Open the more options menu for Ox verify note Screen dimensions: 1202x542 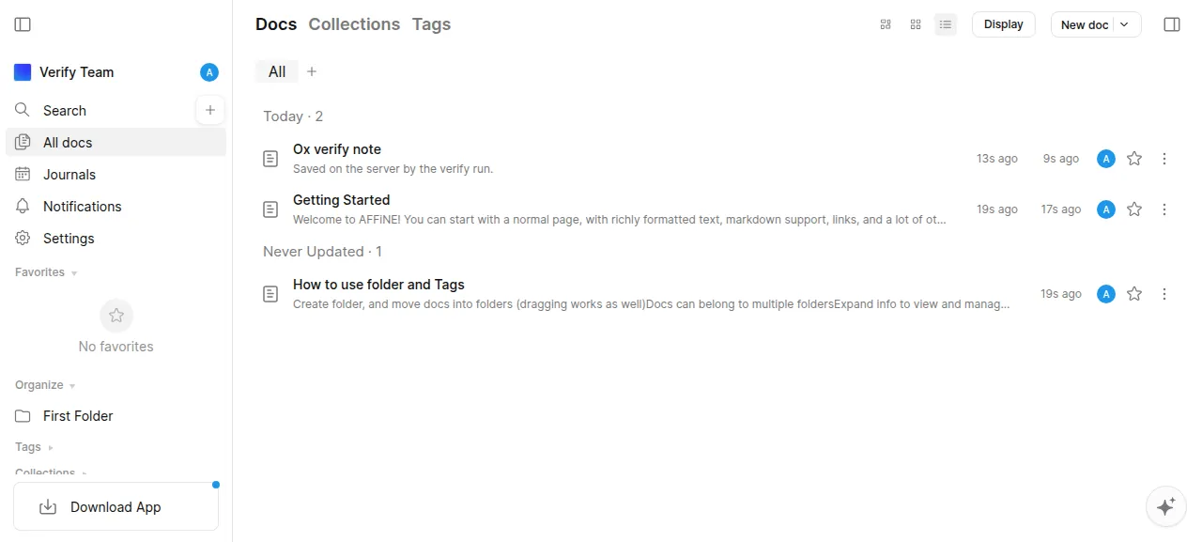click(x=1164, y=159)
